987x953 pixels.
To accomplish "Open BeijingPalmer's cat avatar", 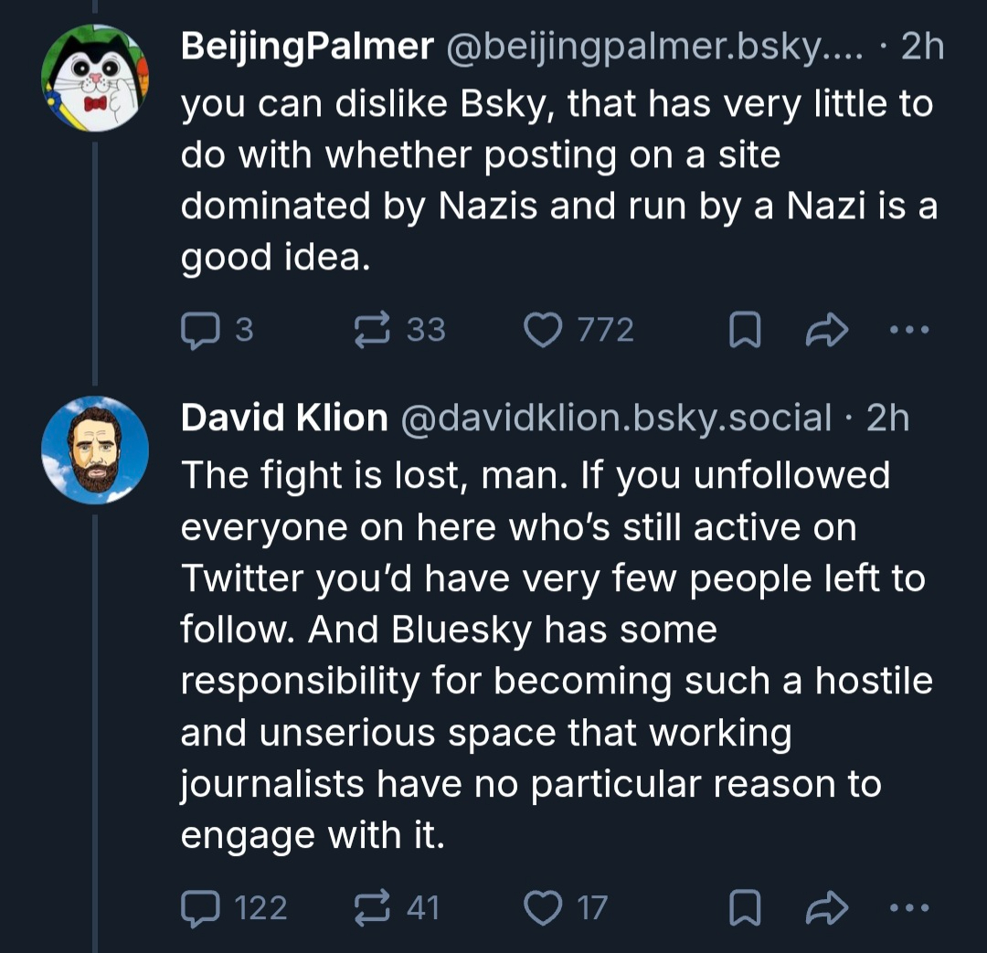I will pos(95,79).
